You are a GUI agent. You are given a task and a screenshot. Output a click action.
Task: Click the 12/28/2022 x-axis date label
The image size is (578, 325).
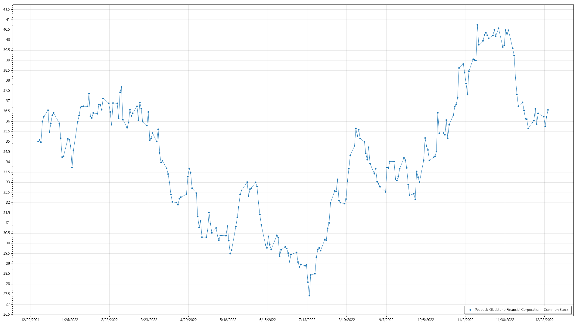click(x=544, y=320)
